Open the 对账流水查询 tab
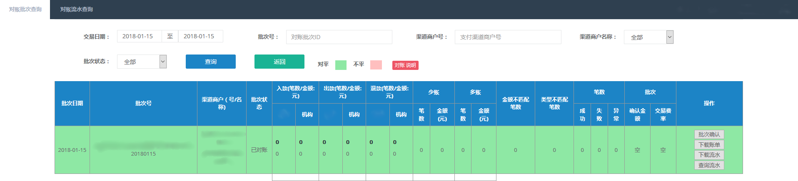The image size is (798, 181). click(x=77, y=9)
